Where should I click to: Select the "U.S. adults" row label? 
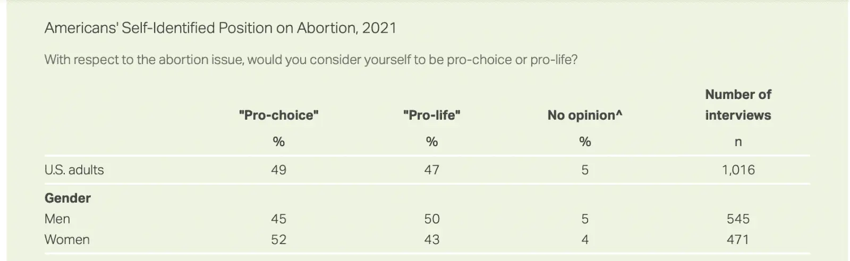click(74, 170)
